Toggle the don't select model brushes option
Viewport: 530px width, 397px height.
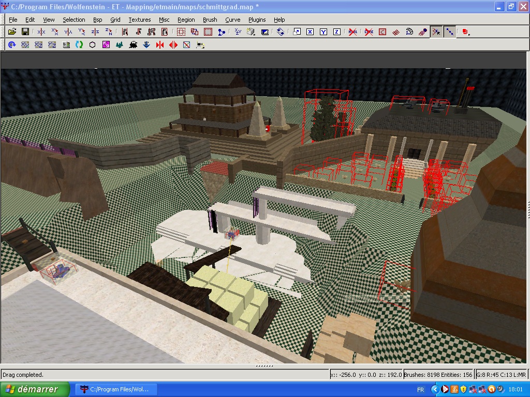pyautogui.click(x=353, y=32)
